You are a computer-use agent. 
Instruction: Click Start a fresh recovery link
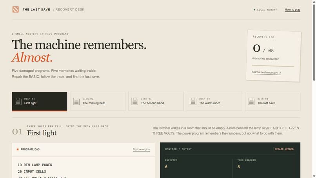click(266, 73)
